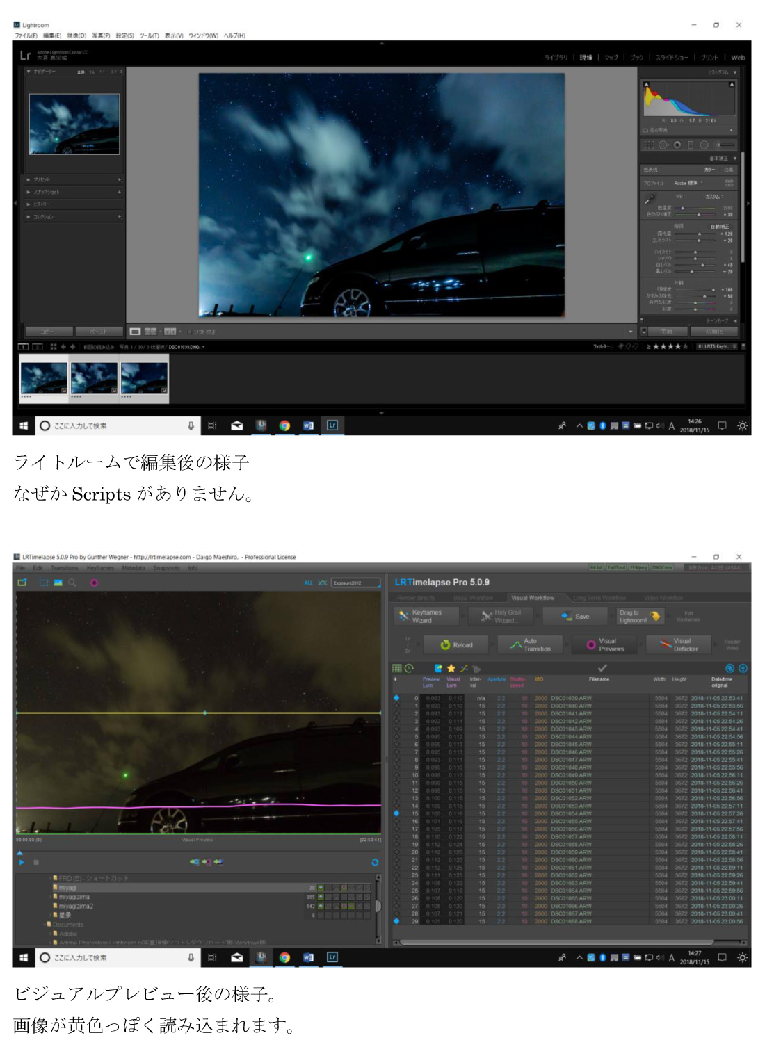774x1056 pixels.
Task: Click the Chrome icon in the upper taskbar
Action: click(x=284, y=425)
